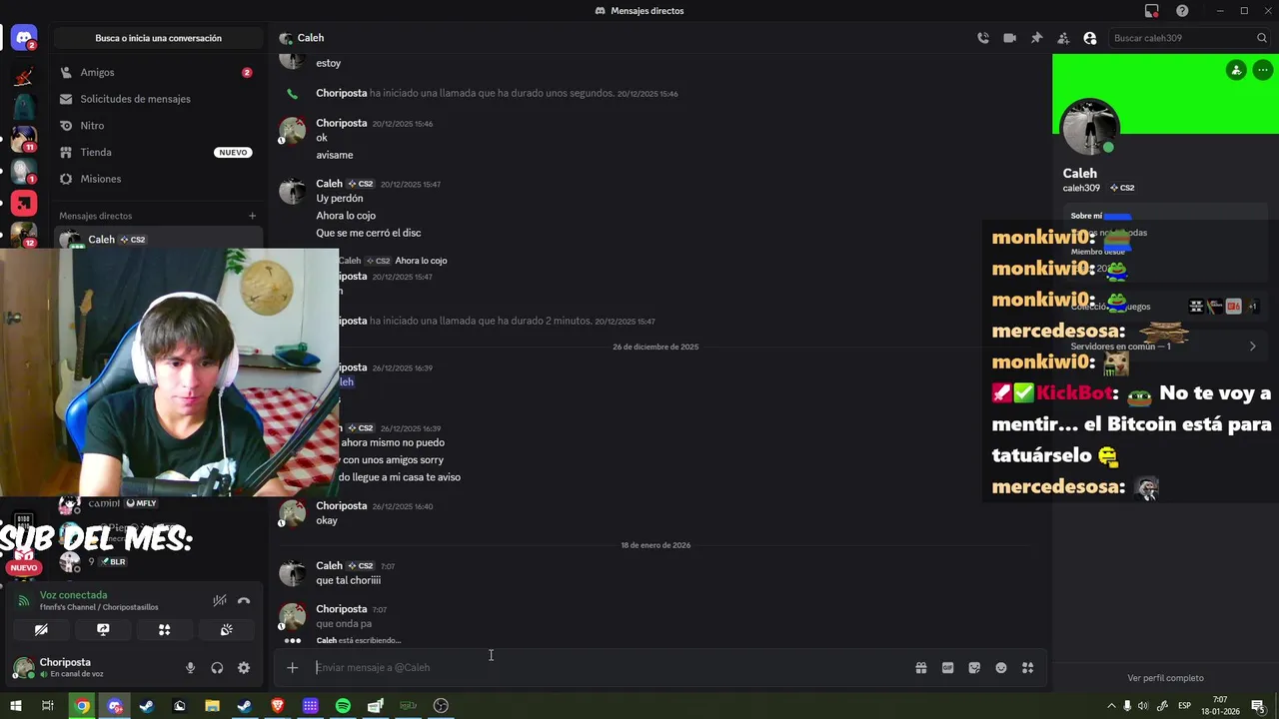The height and width of the screenshot is (719, 1279).
Task: Toggle headphone deafen button
Action: (217, 668)
